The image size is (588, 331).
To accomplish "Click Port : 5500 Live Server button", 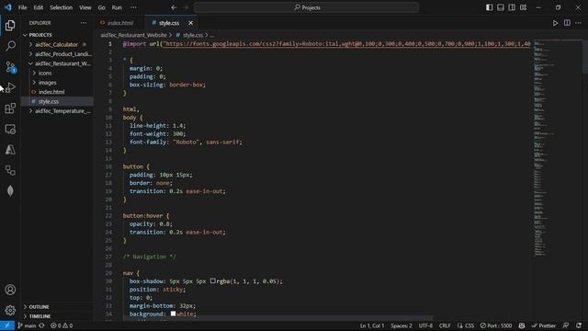I will point(496,325).
